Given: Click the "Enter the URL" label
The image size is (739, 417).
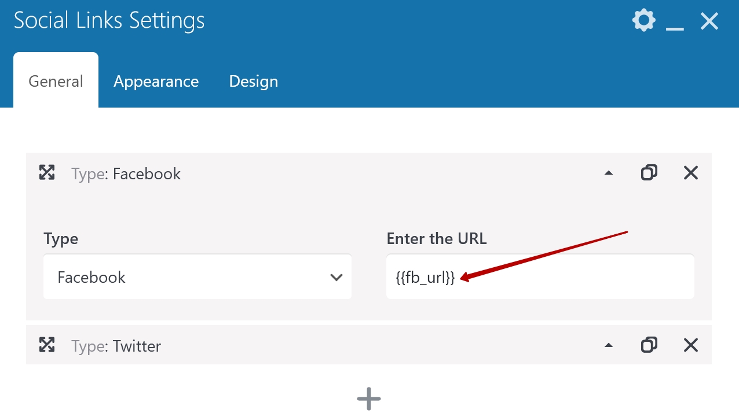Looking at the screenshot, I should pos(437,238).
